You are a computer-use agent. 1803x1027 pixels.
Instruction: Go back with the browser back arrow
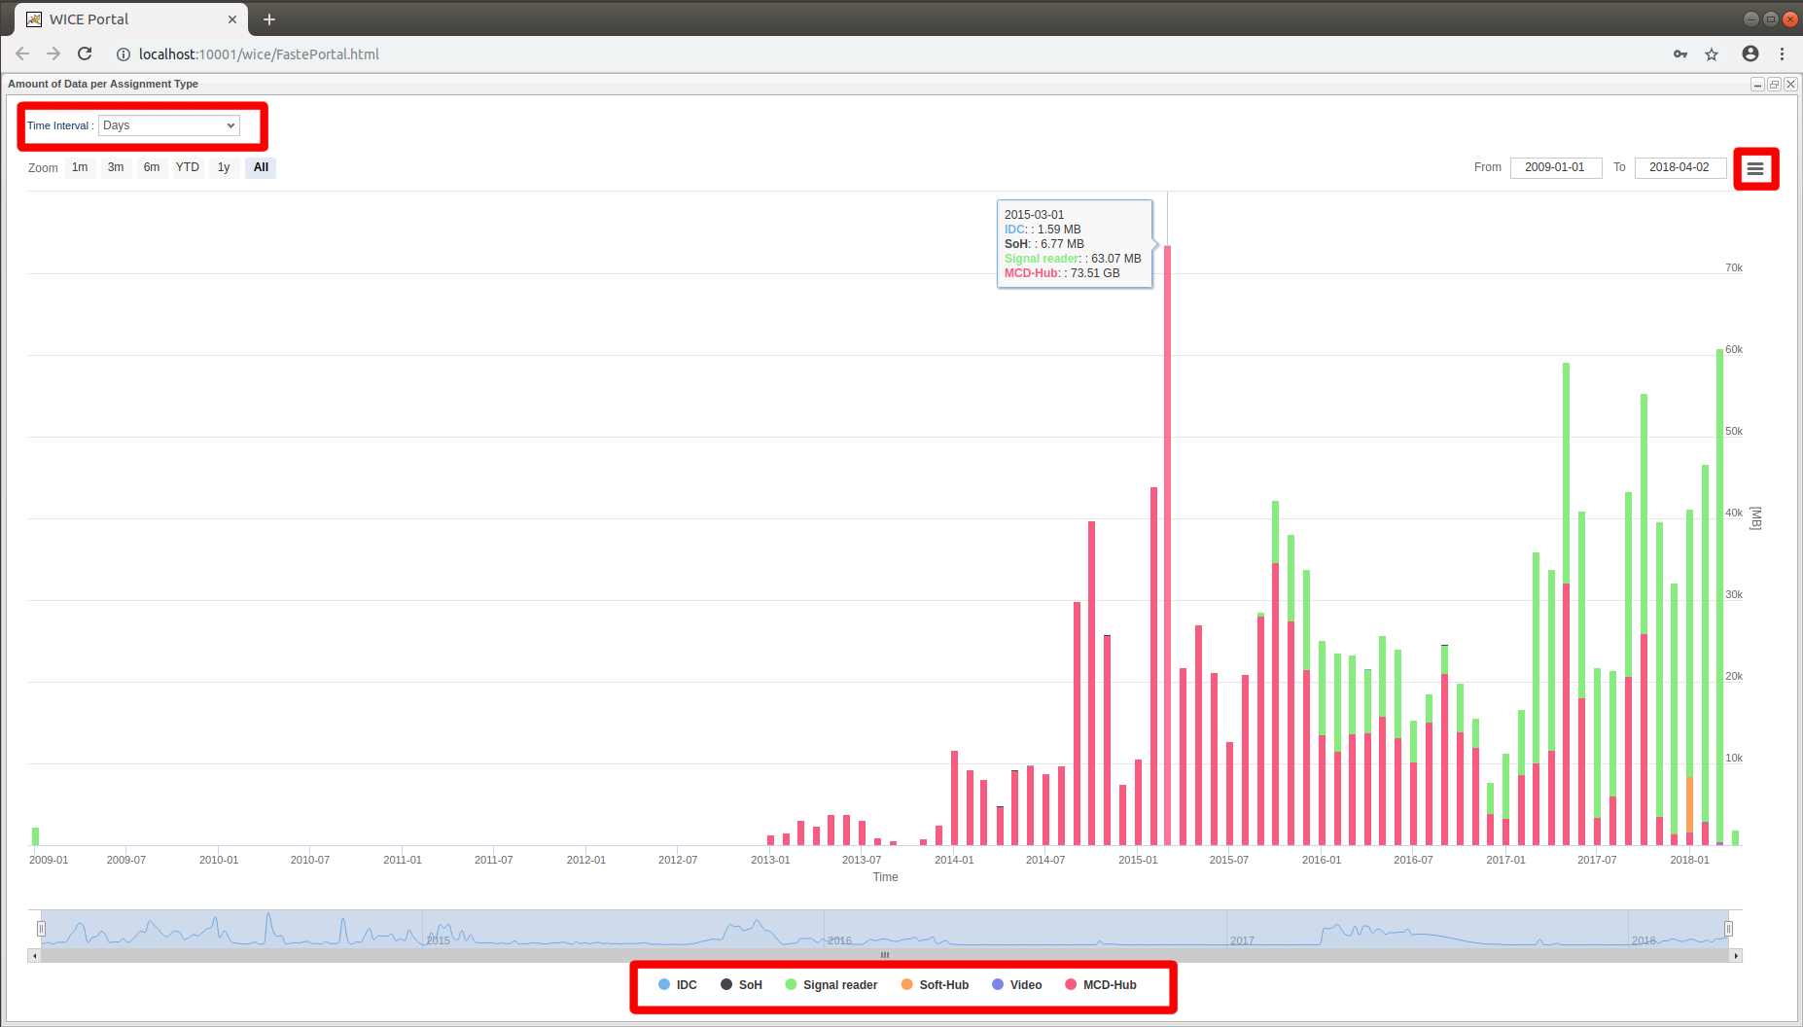[22, 54]
